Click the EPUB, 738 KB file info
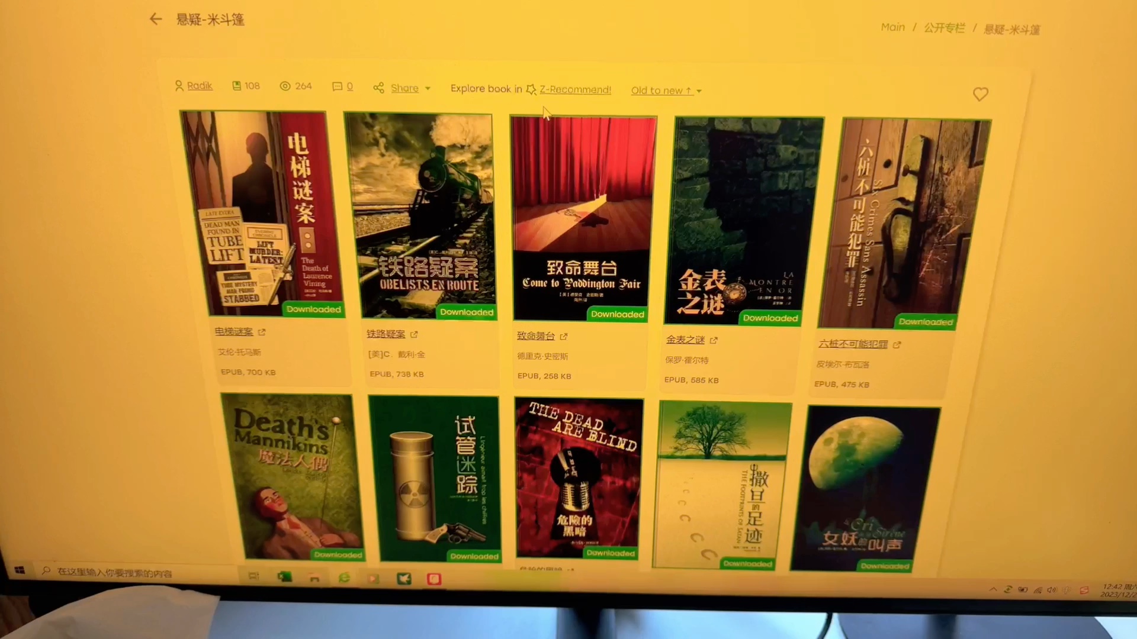Viewport: 1137px width, 639px height. click(397, 375)
